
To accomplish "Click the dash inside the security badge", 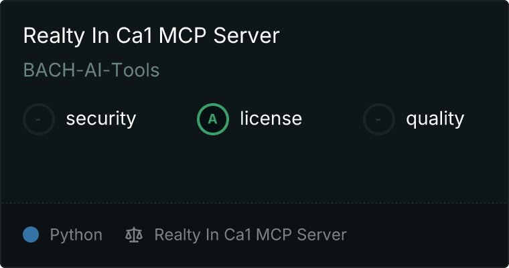I will coord(38,119).
